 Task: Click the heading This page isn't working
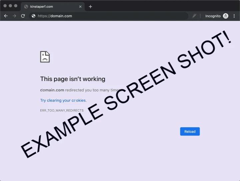(x=73, y=79)
